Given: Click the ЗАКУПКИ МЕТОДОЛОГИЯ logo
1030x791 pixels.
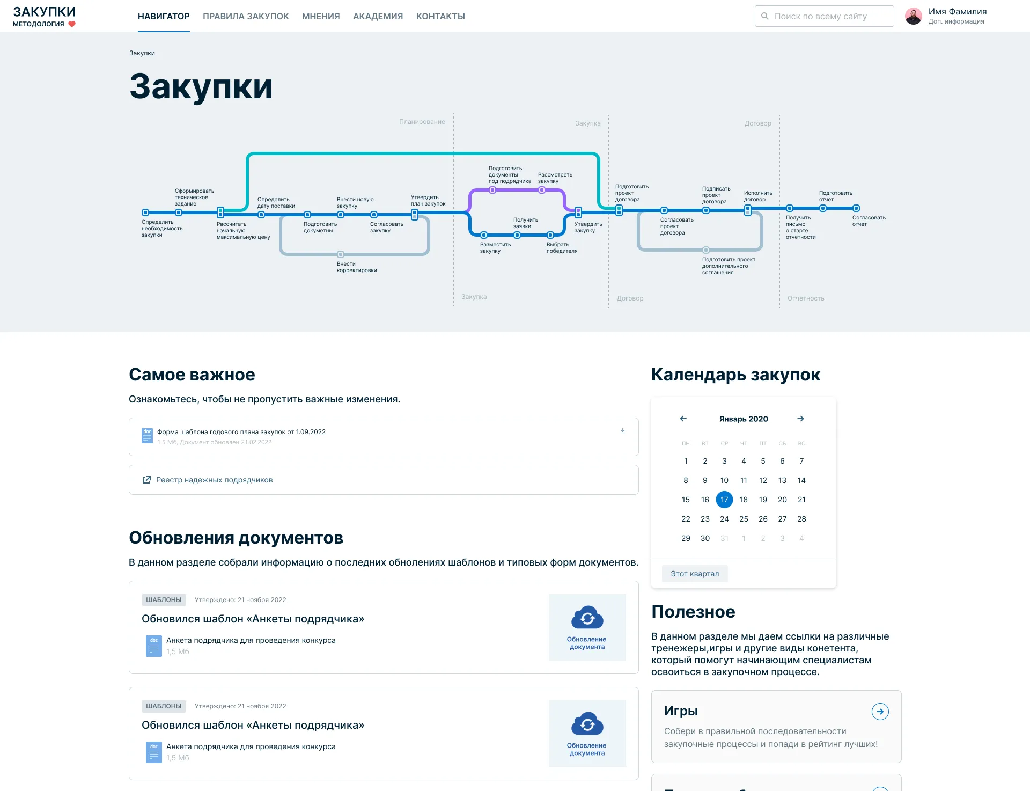Looking at the screenshot, I should click(x=44, y=16).
